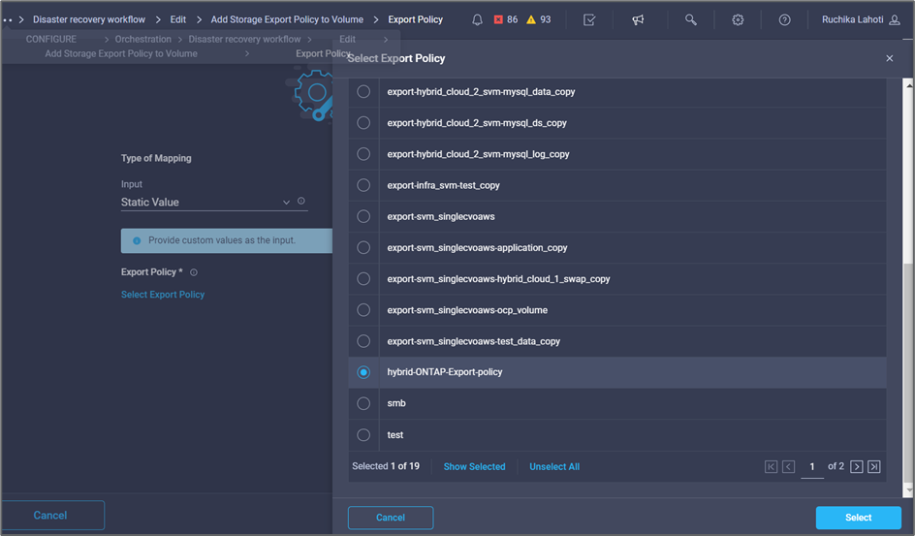Open Add Storage Export Policy to Volume breadcrumb

[x=287, y=19]
